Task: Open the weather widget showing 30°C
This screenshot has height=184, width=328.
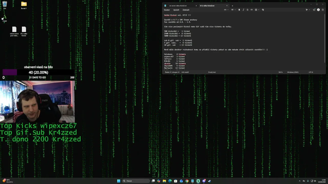Action: (8, 181)
